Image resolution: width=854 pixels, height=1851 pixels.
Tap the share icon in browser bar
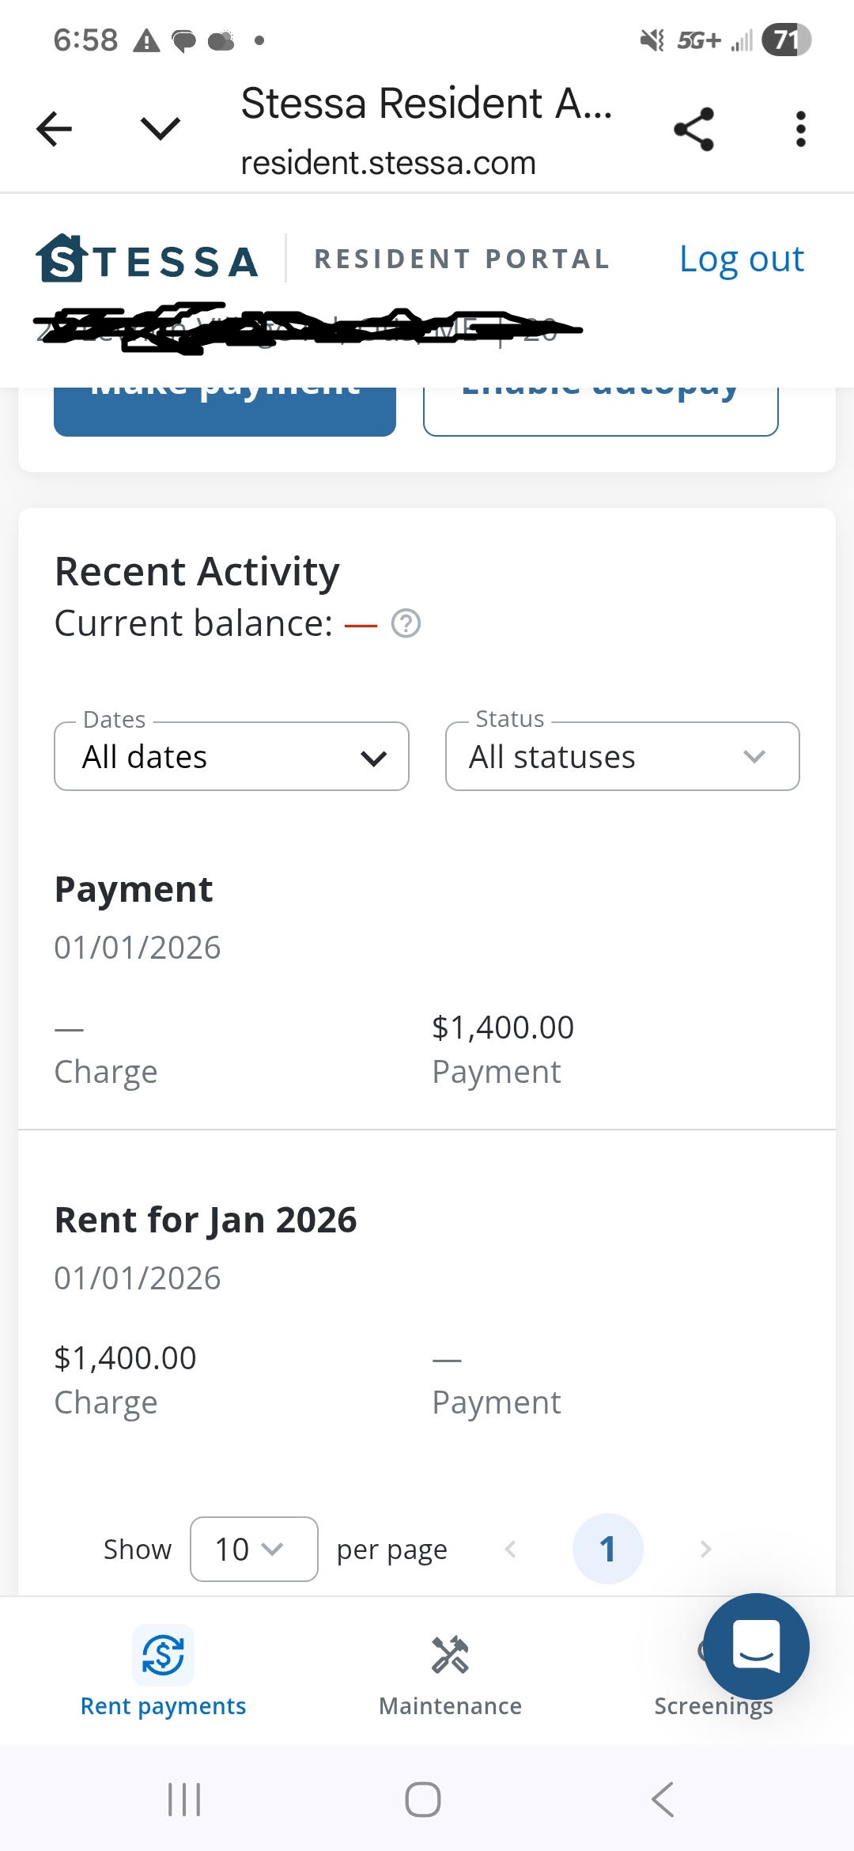[x=693, y=129]
